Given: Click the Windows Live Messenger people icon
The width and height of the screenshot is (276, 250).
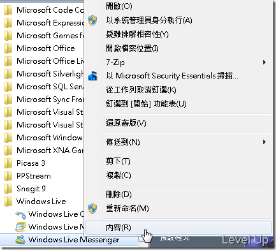Looking at the screenshot, I should [x=20, y=240].
